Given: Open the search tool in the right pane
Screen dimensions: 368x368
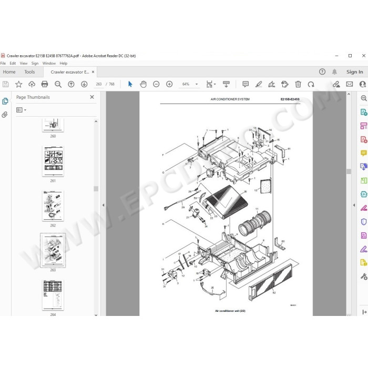Looking at the screenshot, I should [x=364, y=98].
